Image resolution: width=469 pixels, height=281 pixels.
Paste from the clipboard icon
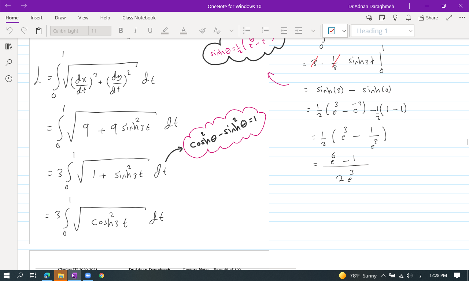point(39,31)
